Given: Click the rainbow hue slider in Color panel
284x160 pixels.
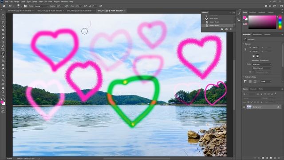Looking at the screenshot, I should [280, 22].
